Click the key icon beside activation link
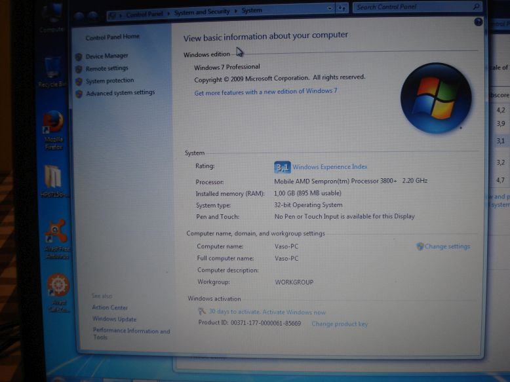510x382 pixels. tap(202, 311)
